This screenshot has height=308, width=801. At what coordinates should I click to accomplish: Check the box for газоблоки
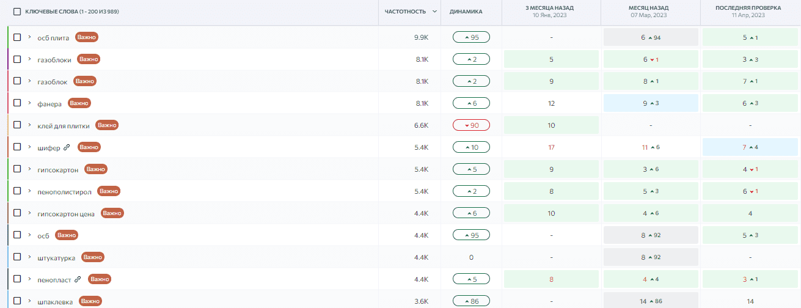[x=17, y=59]
